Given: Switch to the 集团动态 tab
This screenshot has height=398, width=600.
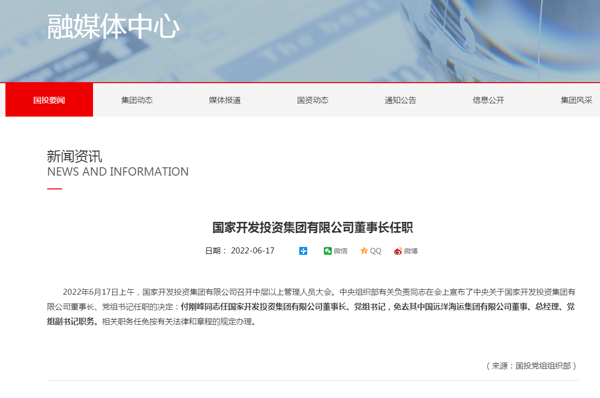Looking at the screenshot, I should (x=137, y=100).
